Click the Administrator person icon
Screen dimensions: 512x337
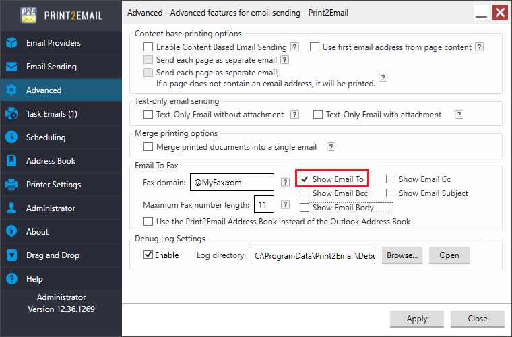(11, 208)
